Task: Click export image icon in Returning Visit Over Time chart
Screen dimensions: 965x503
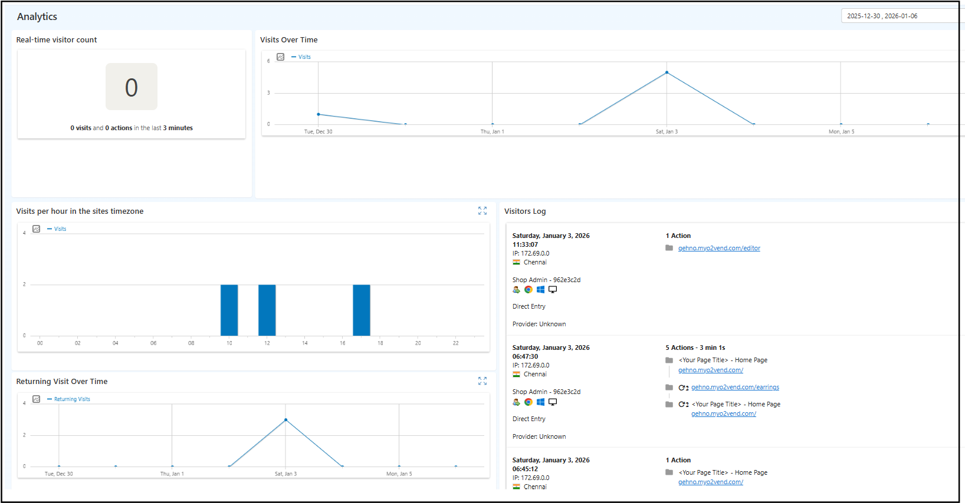Action: (37, 399)
